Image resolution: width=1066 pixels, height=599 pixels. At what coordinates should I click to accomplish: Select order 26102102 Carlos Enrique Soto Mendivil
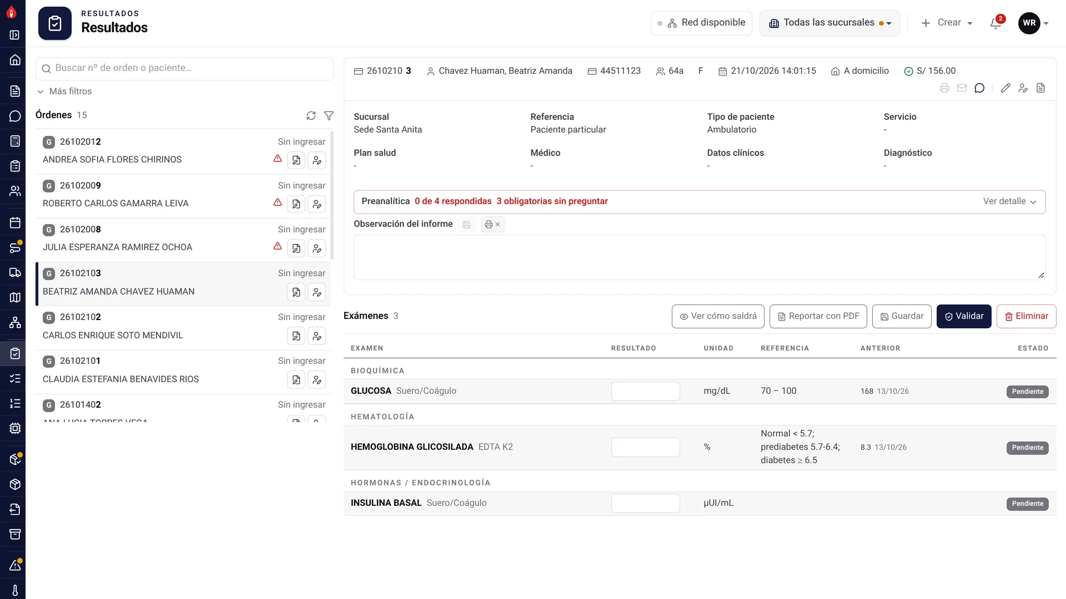coord(183,328)
